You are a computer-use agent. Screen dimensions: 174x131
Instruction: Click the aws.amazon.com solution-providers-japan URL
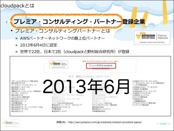click(x=105, y=122)
